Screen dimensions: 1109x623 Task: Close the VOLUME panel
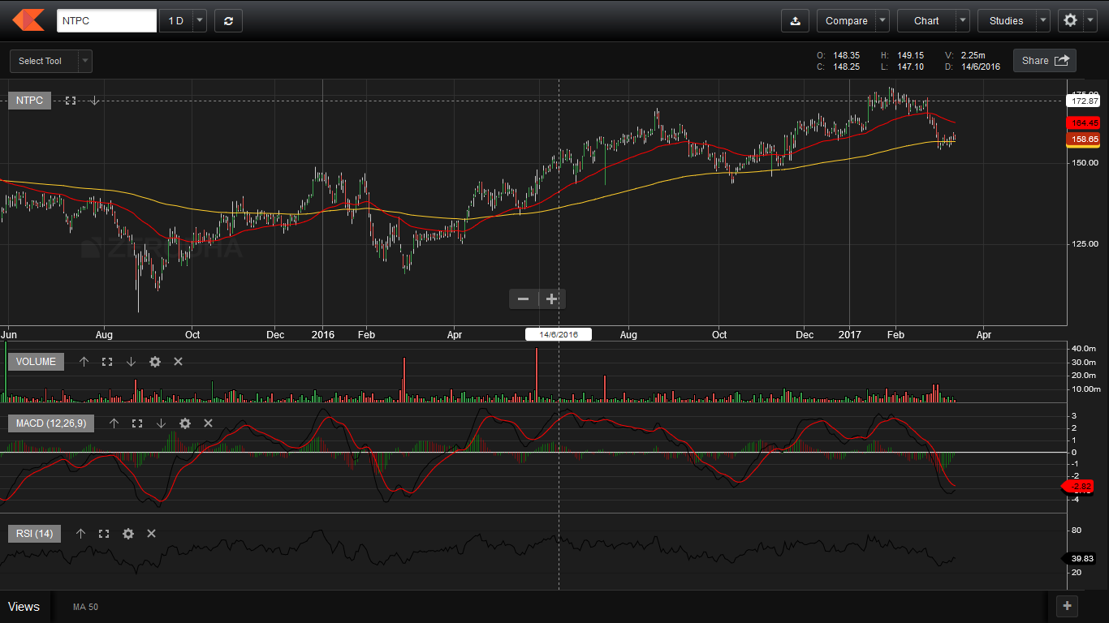(x=179, y=362)
